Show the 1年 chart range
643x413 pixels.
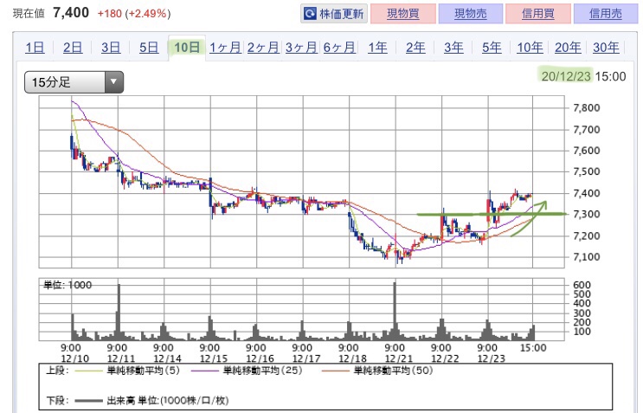[377, 48]
